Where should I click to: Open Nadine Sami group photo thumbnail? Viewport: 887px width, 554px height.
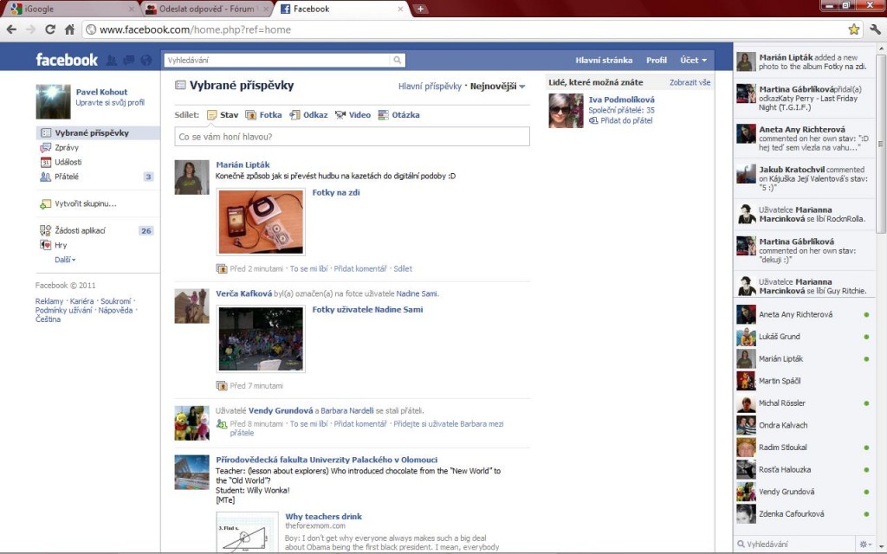click(x=261, y=338)
